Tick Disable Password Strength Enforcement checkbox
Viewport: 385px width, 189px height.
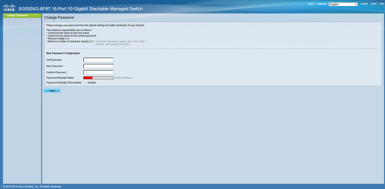[x=85, y=83]
